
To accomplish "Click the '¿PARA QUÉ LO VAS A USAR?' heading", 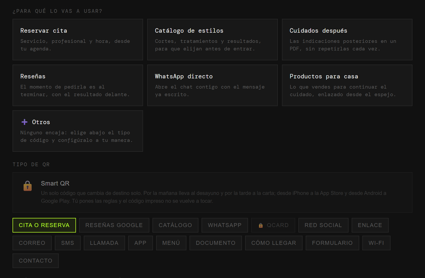I will (57, 11).
